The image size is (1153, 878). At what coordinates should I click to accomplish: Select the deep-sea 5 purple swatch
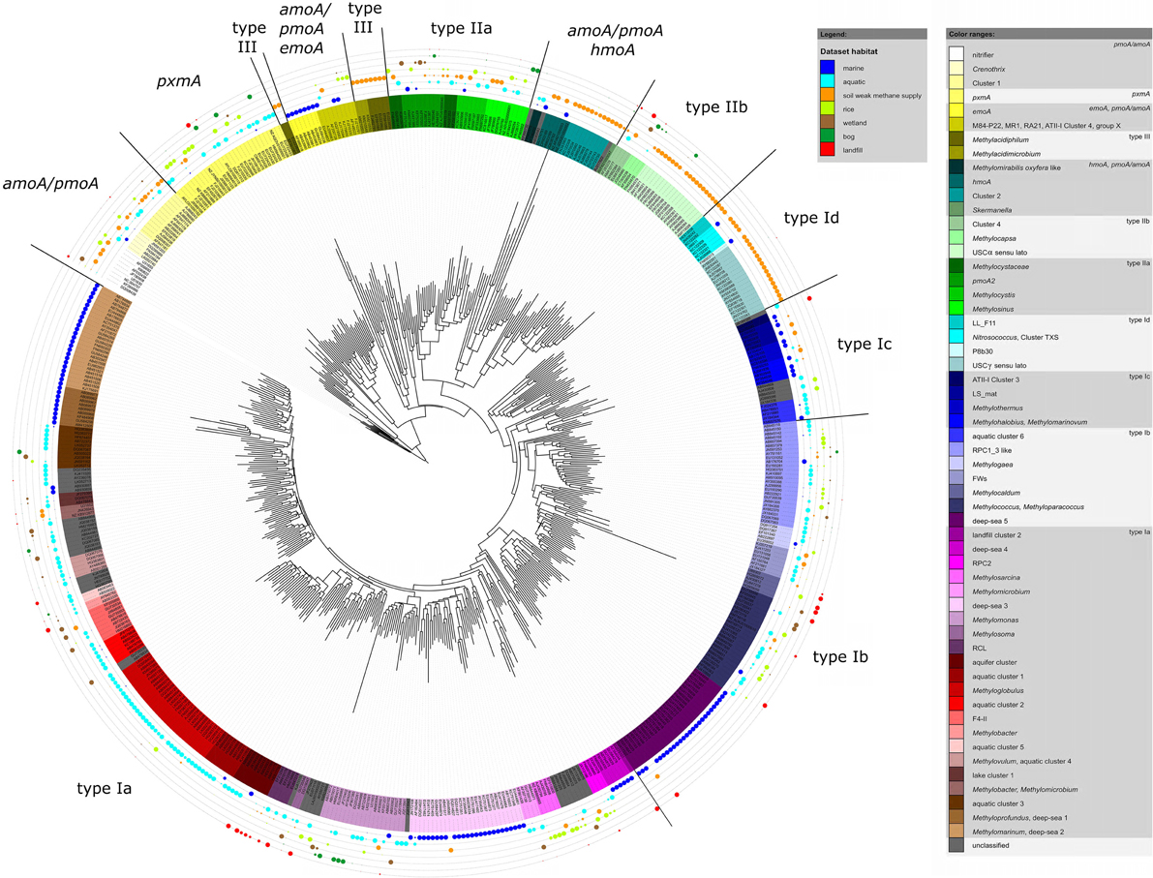point(956,521)
